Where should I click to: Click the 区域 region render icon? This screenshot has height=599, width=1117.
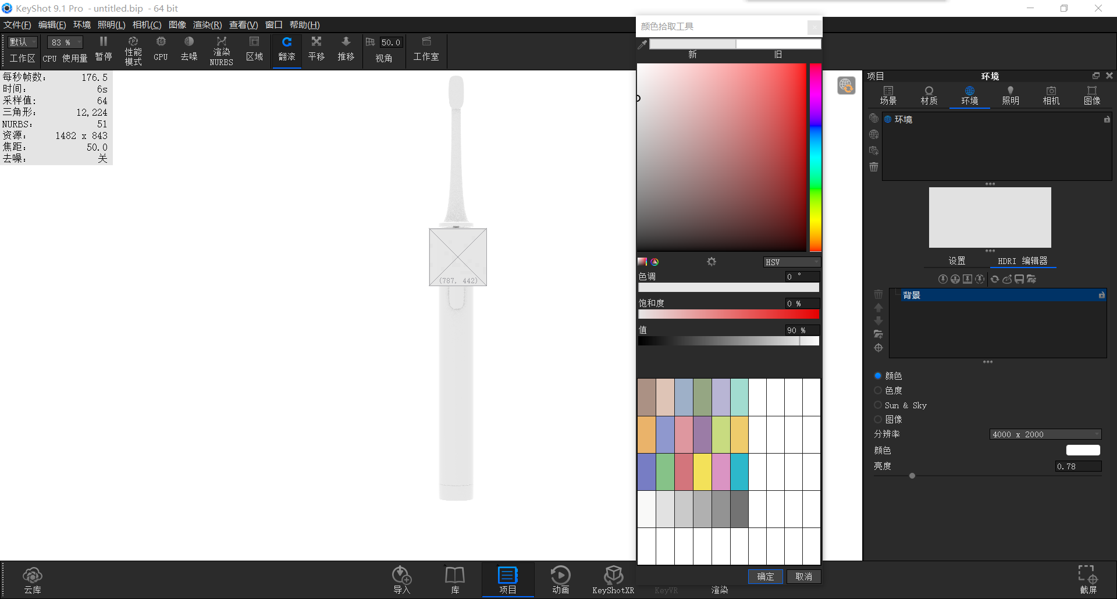click(x=254, y=49)
